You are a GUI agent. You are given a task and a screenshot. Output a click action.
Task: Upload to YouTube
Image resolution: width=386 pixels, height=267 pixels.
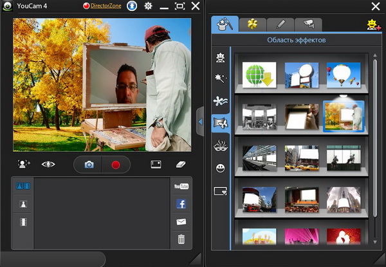[181, 187]
